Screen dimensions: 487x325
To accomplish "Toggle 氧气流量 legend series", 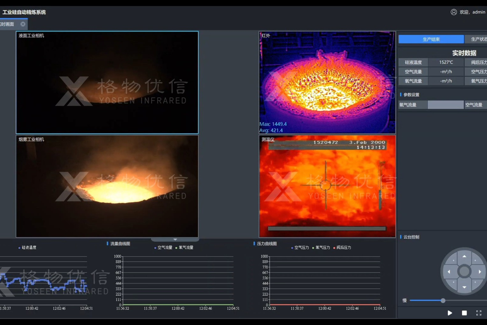I will 184,248.
